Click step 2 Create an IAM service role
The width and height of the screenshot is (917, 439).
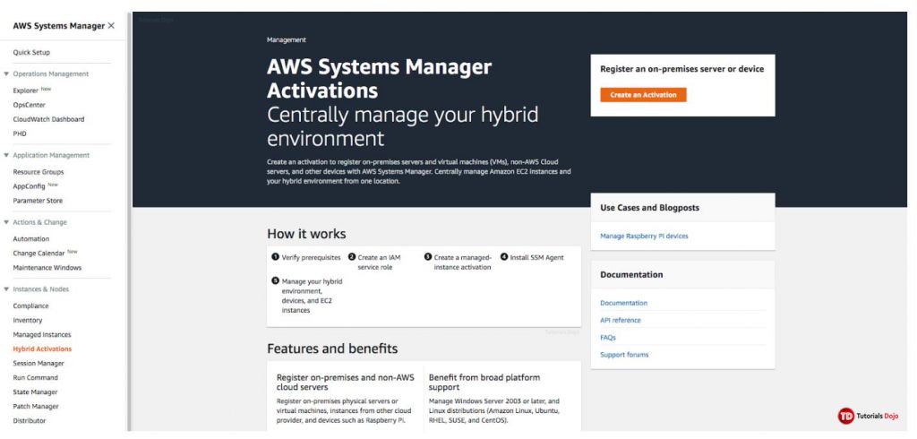tap(377, 263)
